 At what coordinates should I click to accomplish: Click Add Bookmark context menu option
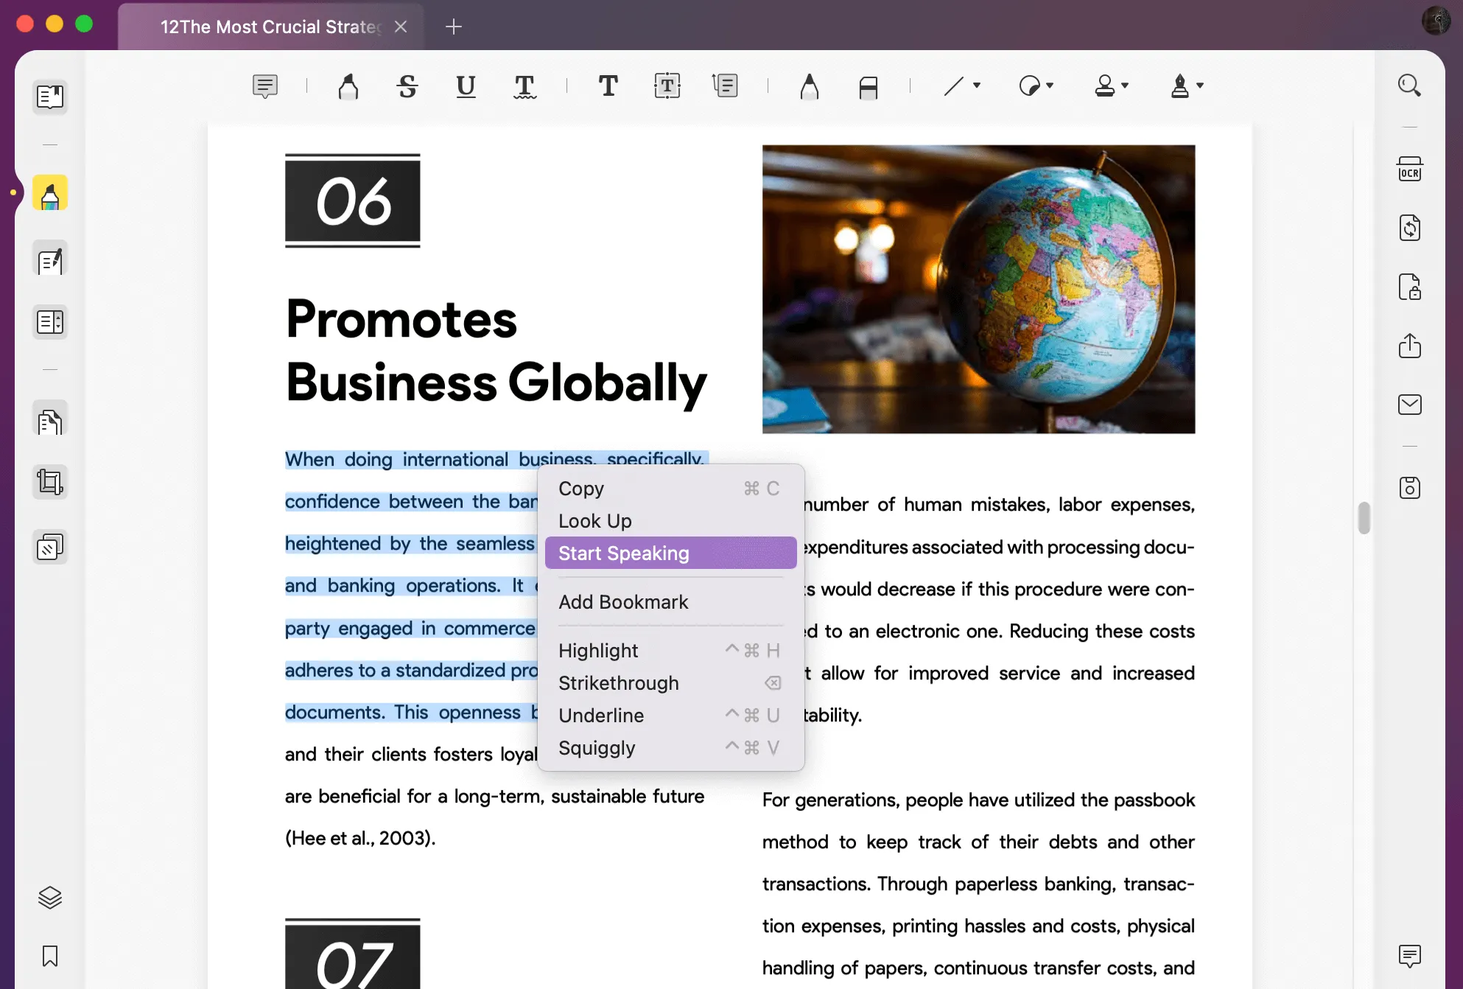623,601
